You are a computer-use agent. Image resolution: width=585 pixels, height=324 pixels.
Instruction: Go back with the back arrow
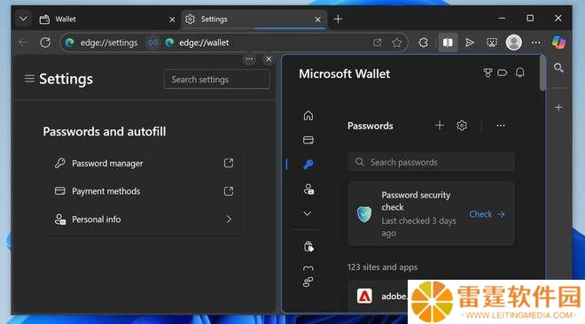[23, 42]
